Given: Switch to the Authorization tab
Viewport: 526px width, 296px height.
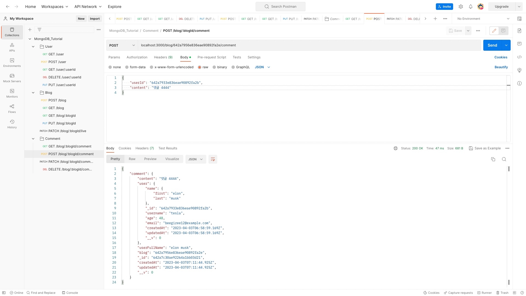Looking at the screenshot, I should [137, 57].
